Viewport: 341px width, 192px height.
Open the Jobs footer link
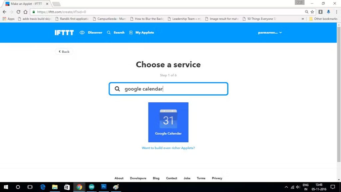coord(187,178)
